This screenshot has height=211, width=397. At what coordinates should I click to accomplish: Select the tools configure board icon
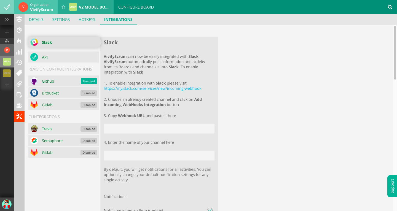pyautogui.click(x=19, y=116)
